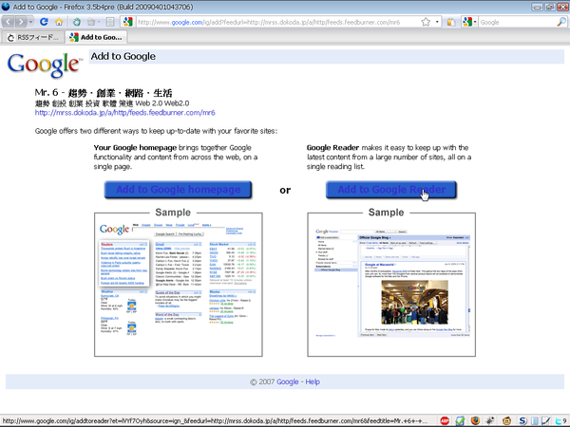
Task: Click the status bar URL text
Action: (216, 420)
